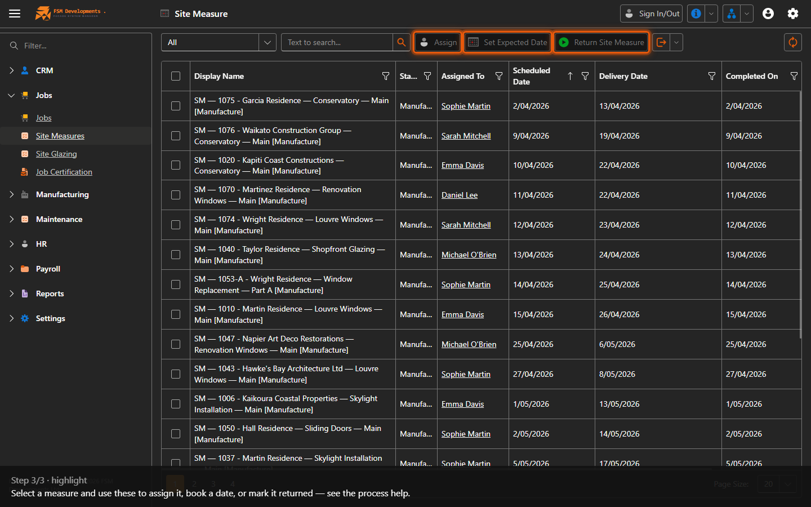This screenshot has height=507, width=811.
Task: Expand the Manufacturing tree node
Action: 11,194
